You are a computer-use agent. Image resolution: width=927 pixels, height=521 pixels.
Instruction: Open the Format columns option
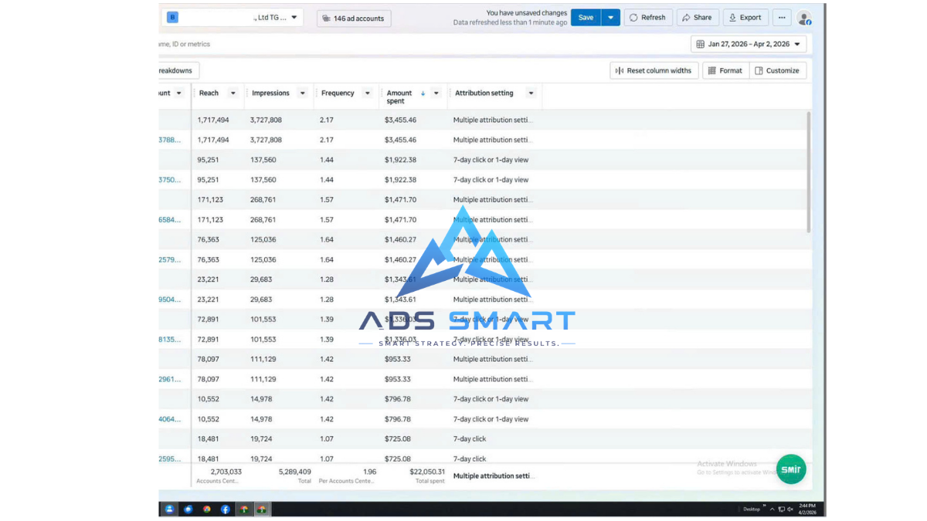(x=725, y=70)
